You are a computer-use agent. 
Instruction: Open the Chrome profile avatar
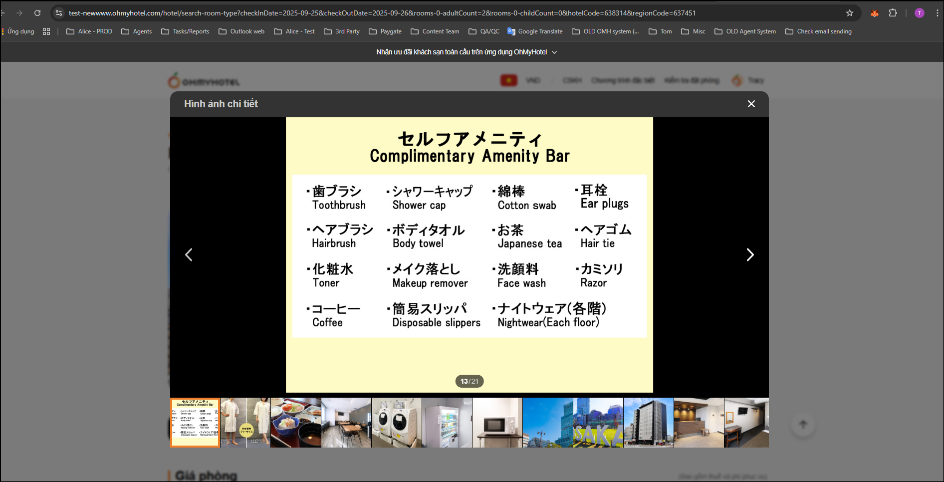[919, 13]
